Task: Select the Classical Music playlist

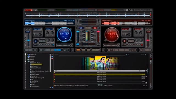Action: [x=36, y=68]
